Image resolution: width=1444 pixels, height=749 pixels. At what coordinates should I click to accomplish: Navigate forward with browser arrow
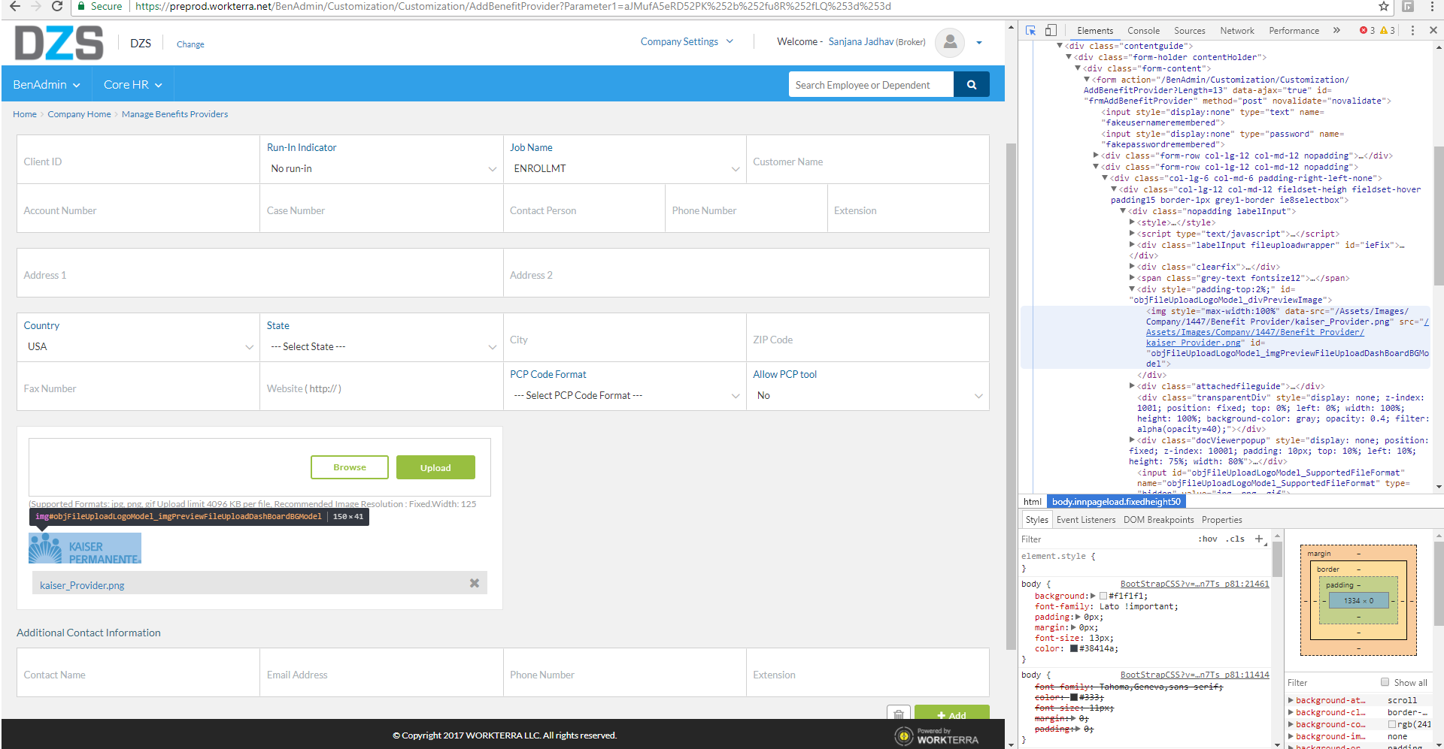[35, 6]
